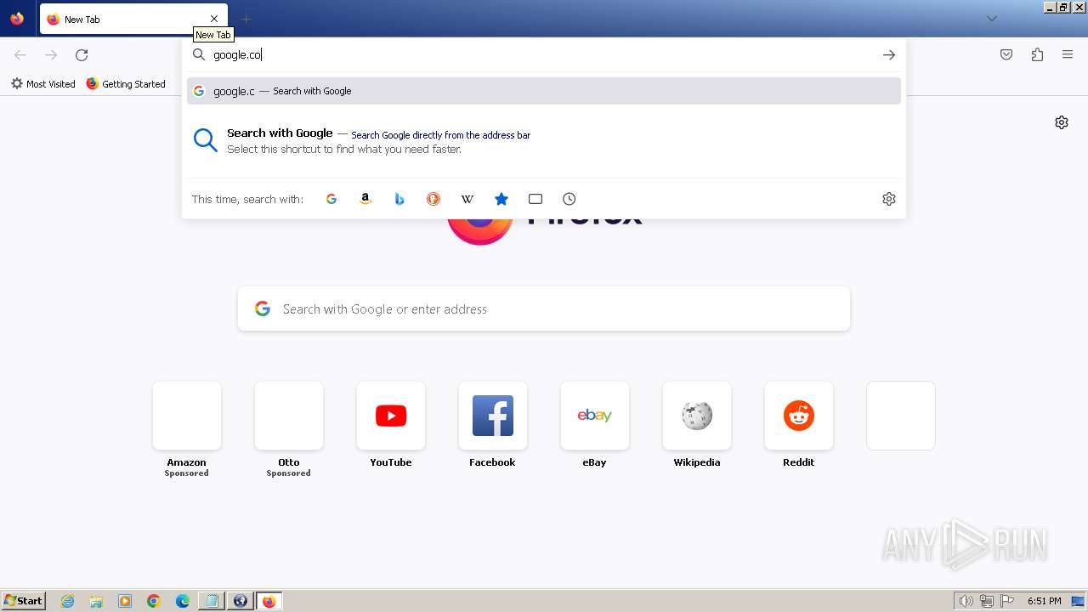
Task: Open the Windows Start menu
Action: (x=24, y=601)
